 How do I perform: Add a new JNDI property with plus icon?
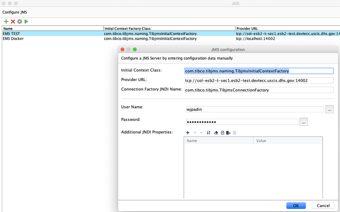click(188, 133)
